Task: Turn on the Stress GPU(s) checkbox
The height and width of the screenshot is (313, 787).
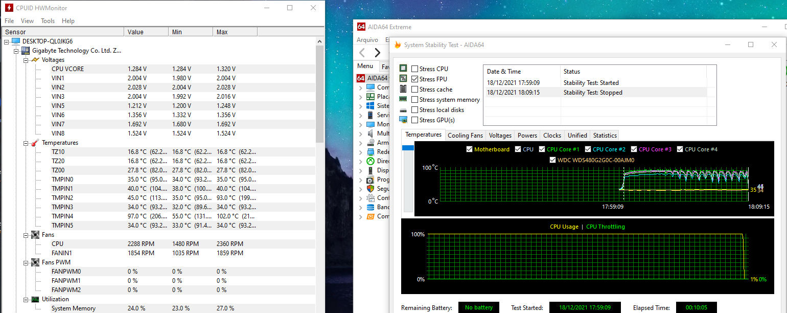Action: (415, 120)
